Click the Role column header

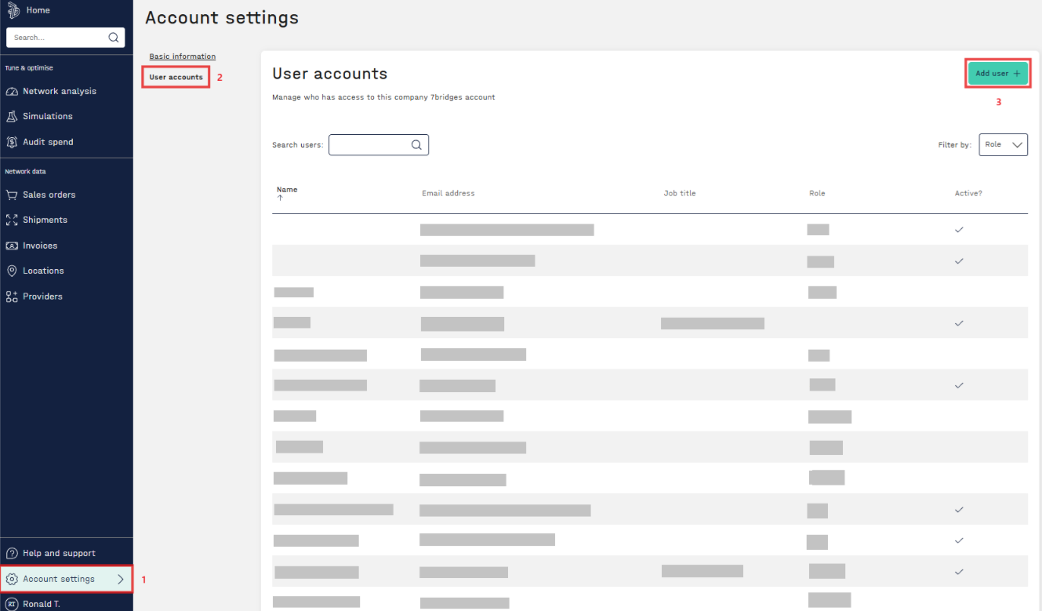click(817, 193)
